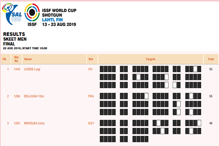Click the LAHTI, FIN location text
This screenshot has width=219, height=146.
52,20
